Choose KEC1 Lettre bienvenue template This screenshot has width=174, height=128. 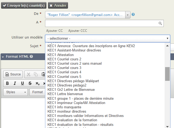click(x=65, y=94)
